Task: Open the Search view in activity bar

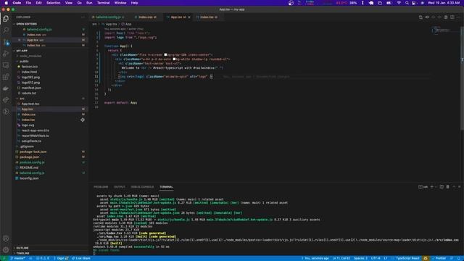Action: point(6,30)
